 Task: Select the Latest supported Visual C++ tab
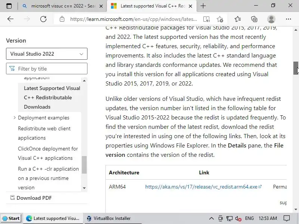(152, 6)
